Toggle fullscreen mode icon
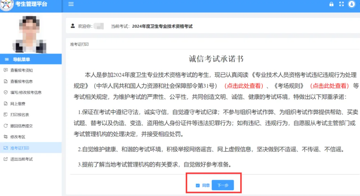The image size is (360, 196). pos(342,4)
